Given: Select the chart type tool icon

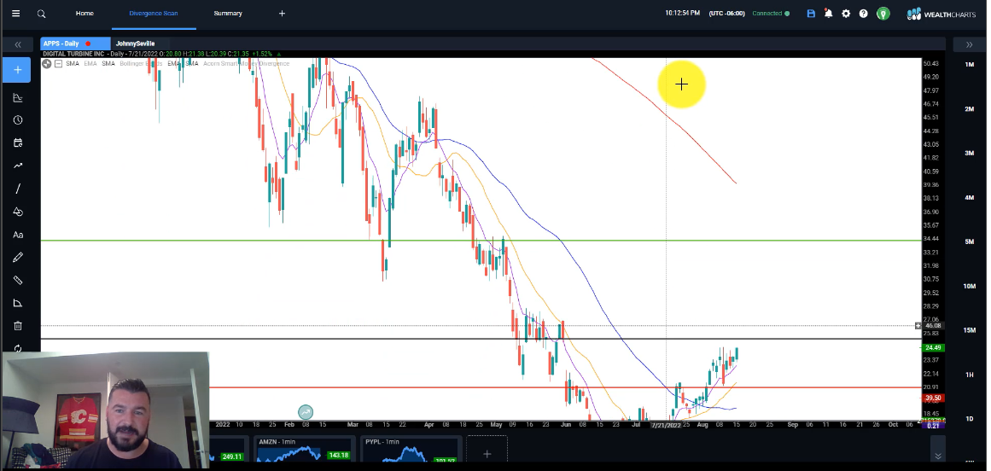Looking at the screenshot, I should click(18, 97).
